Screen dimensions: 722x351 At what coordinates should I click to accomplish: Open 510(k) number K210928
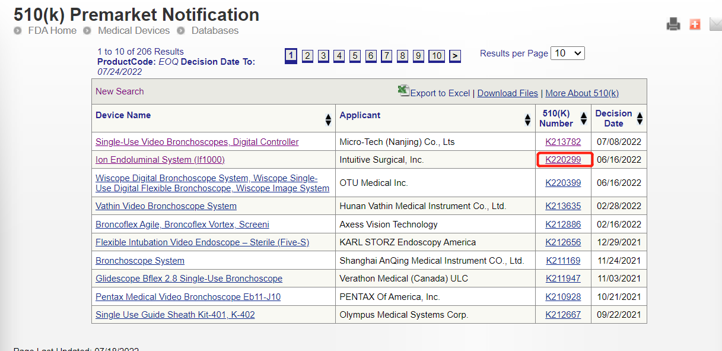coord(563,297)
